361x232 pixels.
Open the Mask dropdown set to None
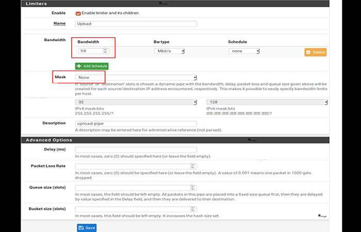point(136,77)
